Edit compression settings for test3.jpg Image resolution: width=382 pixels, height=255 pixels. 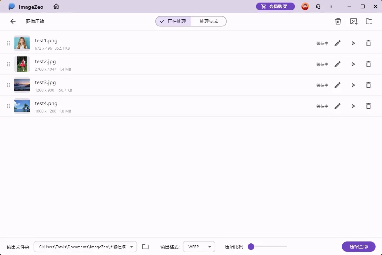point(337,85)
